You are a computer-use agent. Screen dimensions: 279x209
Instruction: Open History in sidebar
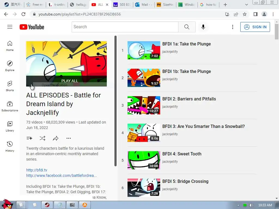tap(10, 146)
